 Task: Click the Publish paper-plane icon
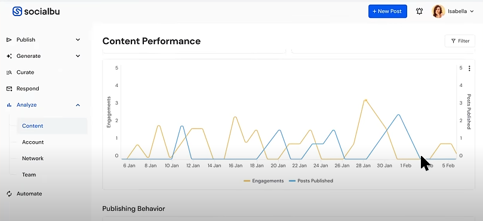pos(9,40)
